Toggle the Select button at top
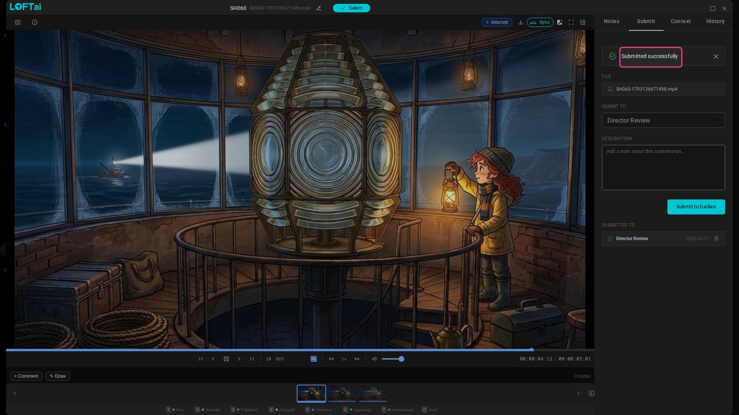 pos(352,8)
